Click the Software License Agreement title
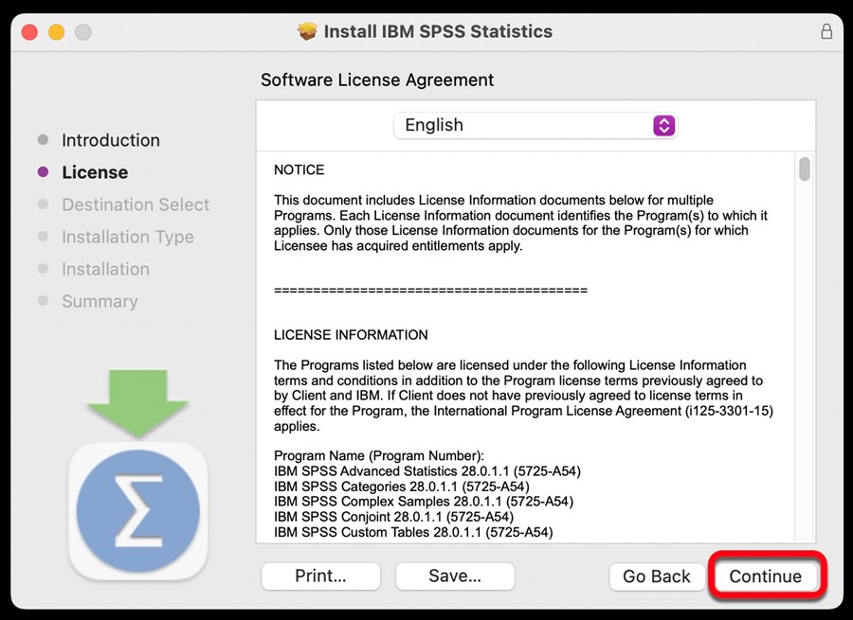The height and width of the screenshot is (620, 853). pyautogui.click(x=377, y=80)
